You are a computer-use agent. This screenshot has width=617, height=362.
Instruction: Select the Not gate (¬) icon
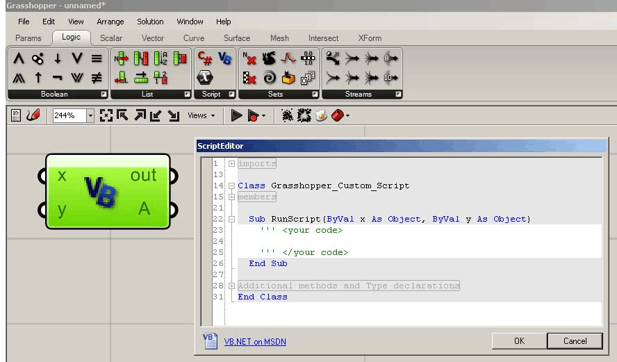(58, 78)
